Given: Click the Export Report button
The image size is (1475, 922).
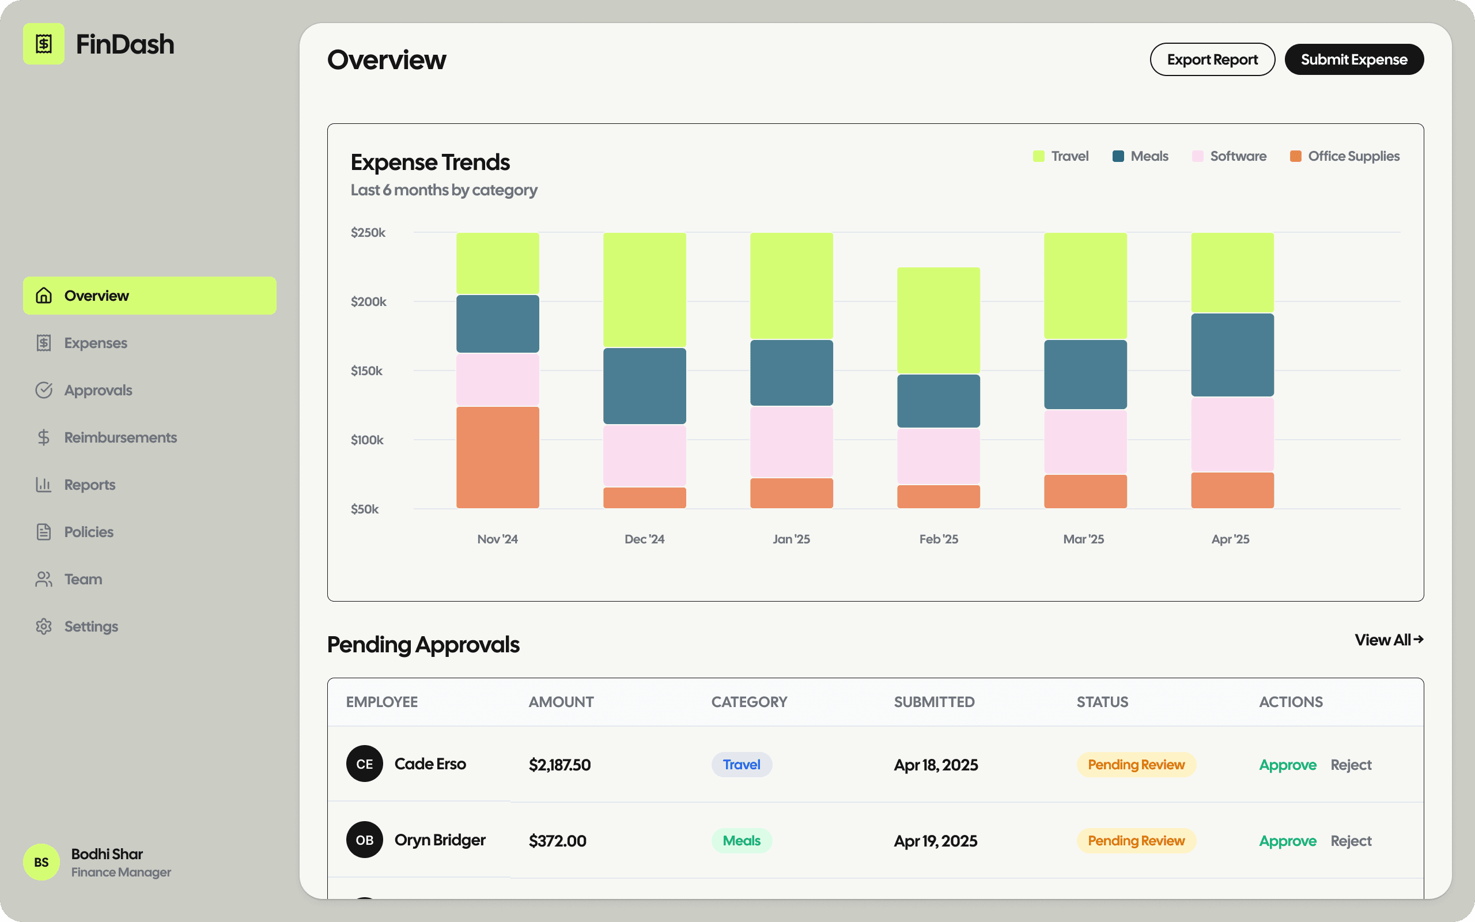Looking at the screenshot, I should [1212, 59].
